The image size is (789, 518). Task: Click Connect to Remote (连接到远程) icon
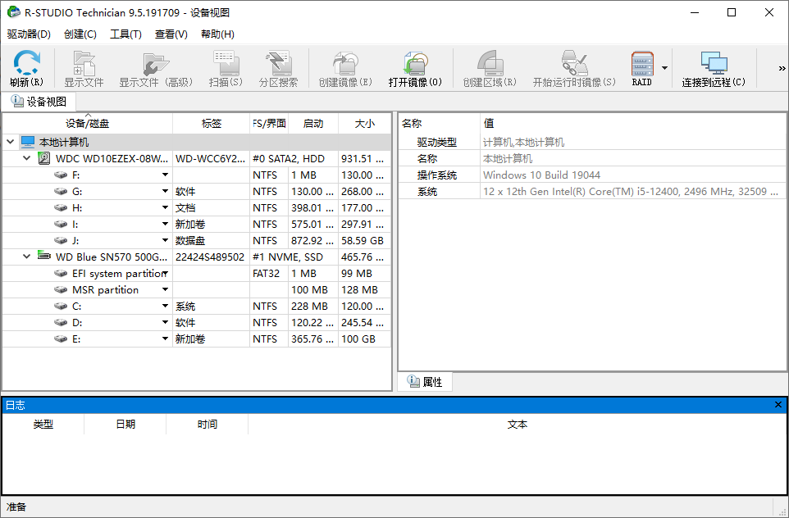[x=714, y=63]
